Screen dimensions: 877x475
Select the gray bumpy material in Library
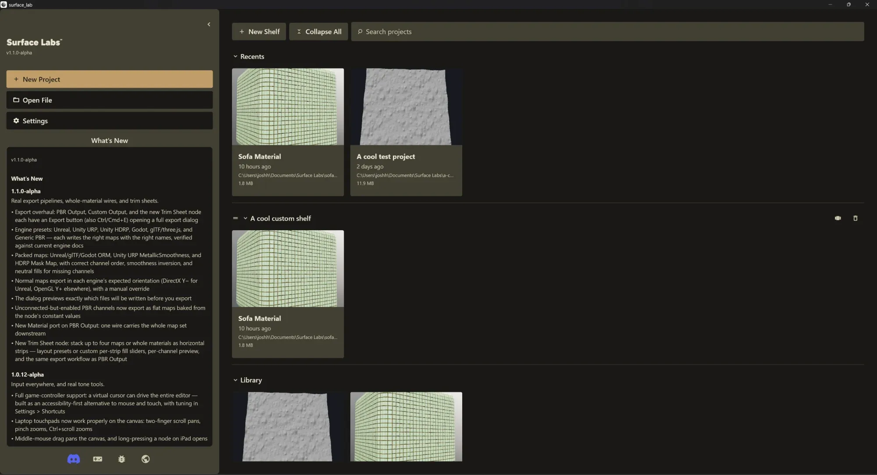pyautogui.click(x=288, y=427)
